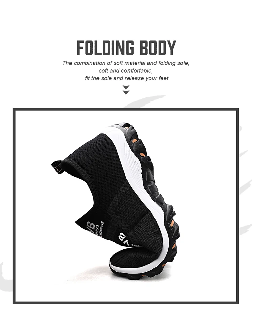Viewport: 253px width, 327px height.
Task: Click the black folded shoe image
Action: pos(115,200)
